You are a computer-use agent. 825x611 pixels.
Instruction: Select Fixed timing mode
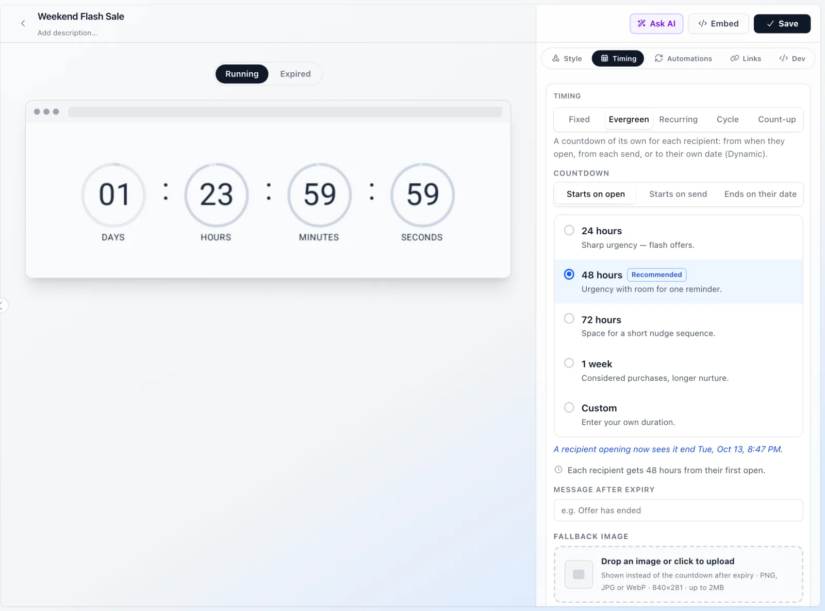tap(579, 119)
